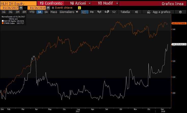Click the MLM IM Equity ticker field
The height and width of the screenshot is (113, 187).
click(x=18, y=4)
